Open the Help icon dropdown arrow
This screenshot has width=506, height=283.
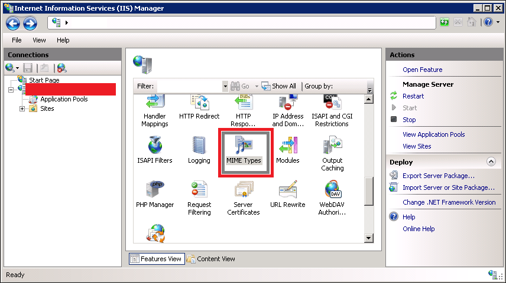point(498,22)
